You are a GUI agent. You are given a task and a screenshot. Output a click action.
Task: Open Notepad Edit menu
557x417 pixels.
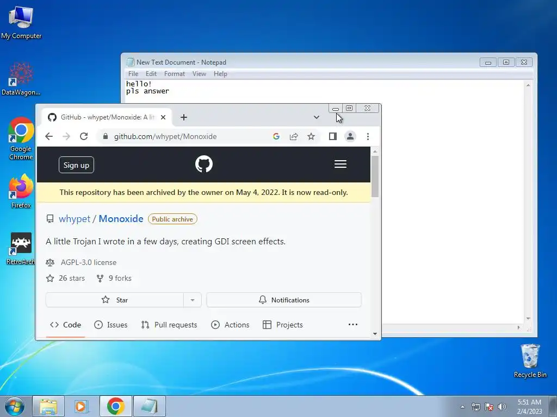coord(151,74)
